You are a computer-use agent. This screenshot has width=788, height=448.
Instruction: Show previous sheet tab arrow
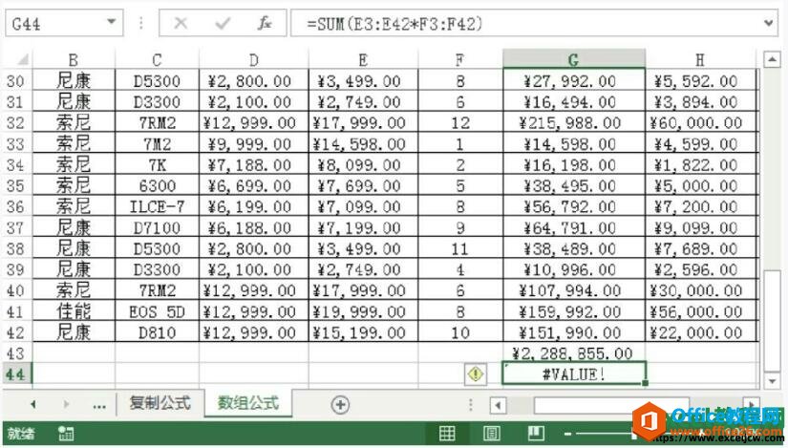[x=33, y=404]
